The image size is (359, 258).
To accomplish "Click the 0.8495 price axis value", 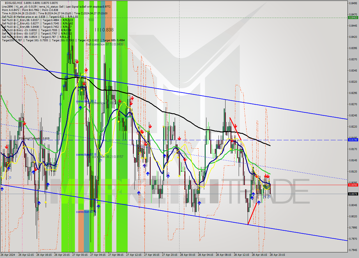I will (x=353, y=3).
